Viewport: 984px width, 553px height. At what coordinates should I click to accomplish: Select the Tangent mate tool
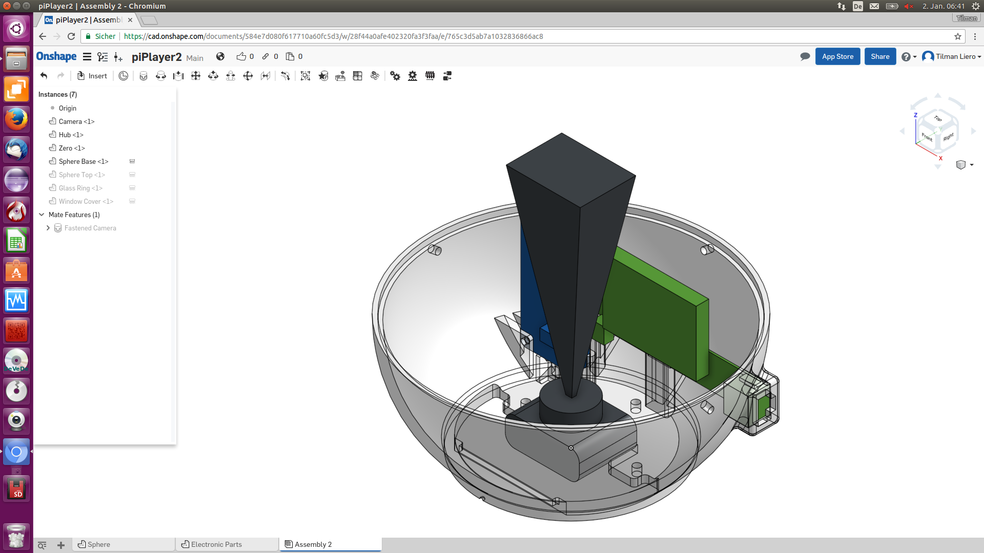click(x=285, y=76)
